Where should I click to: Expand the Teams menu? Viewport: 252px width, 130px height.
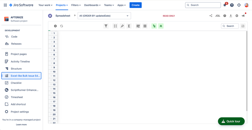pos(109,5)
